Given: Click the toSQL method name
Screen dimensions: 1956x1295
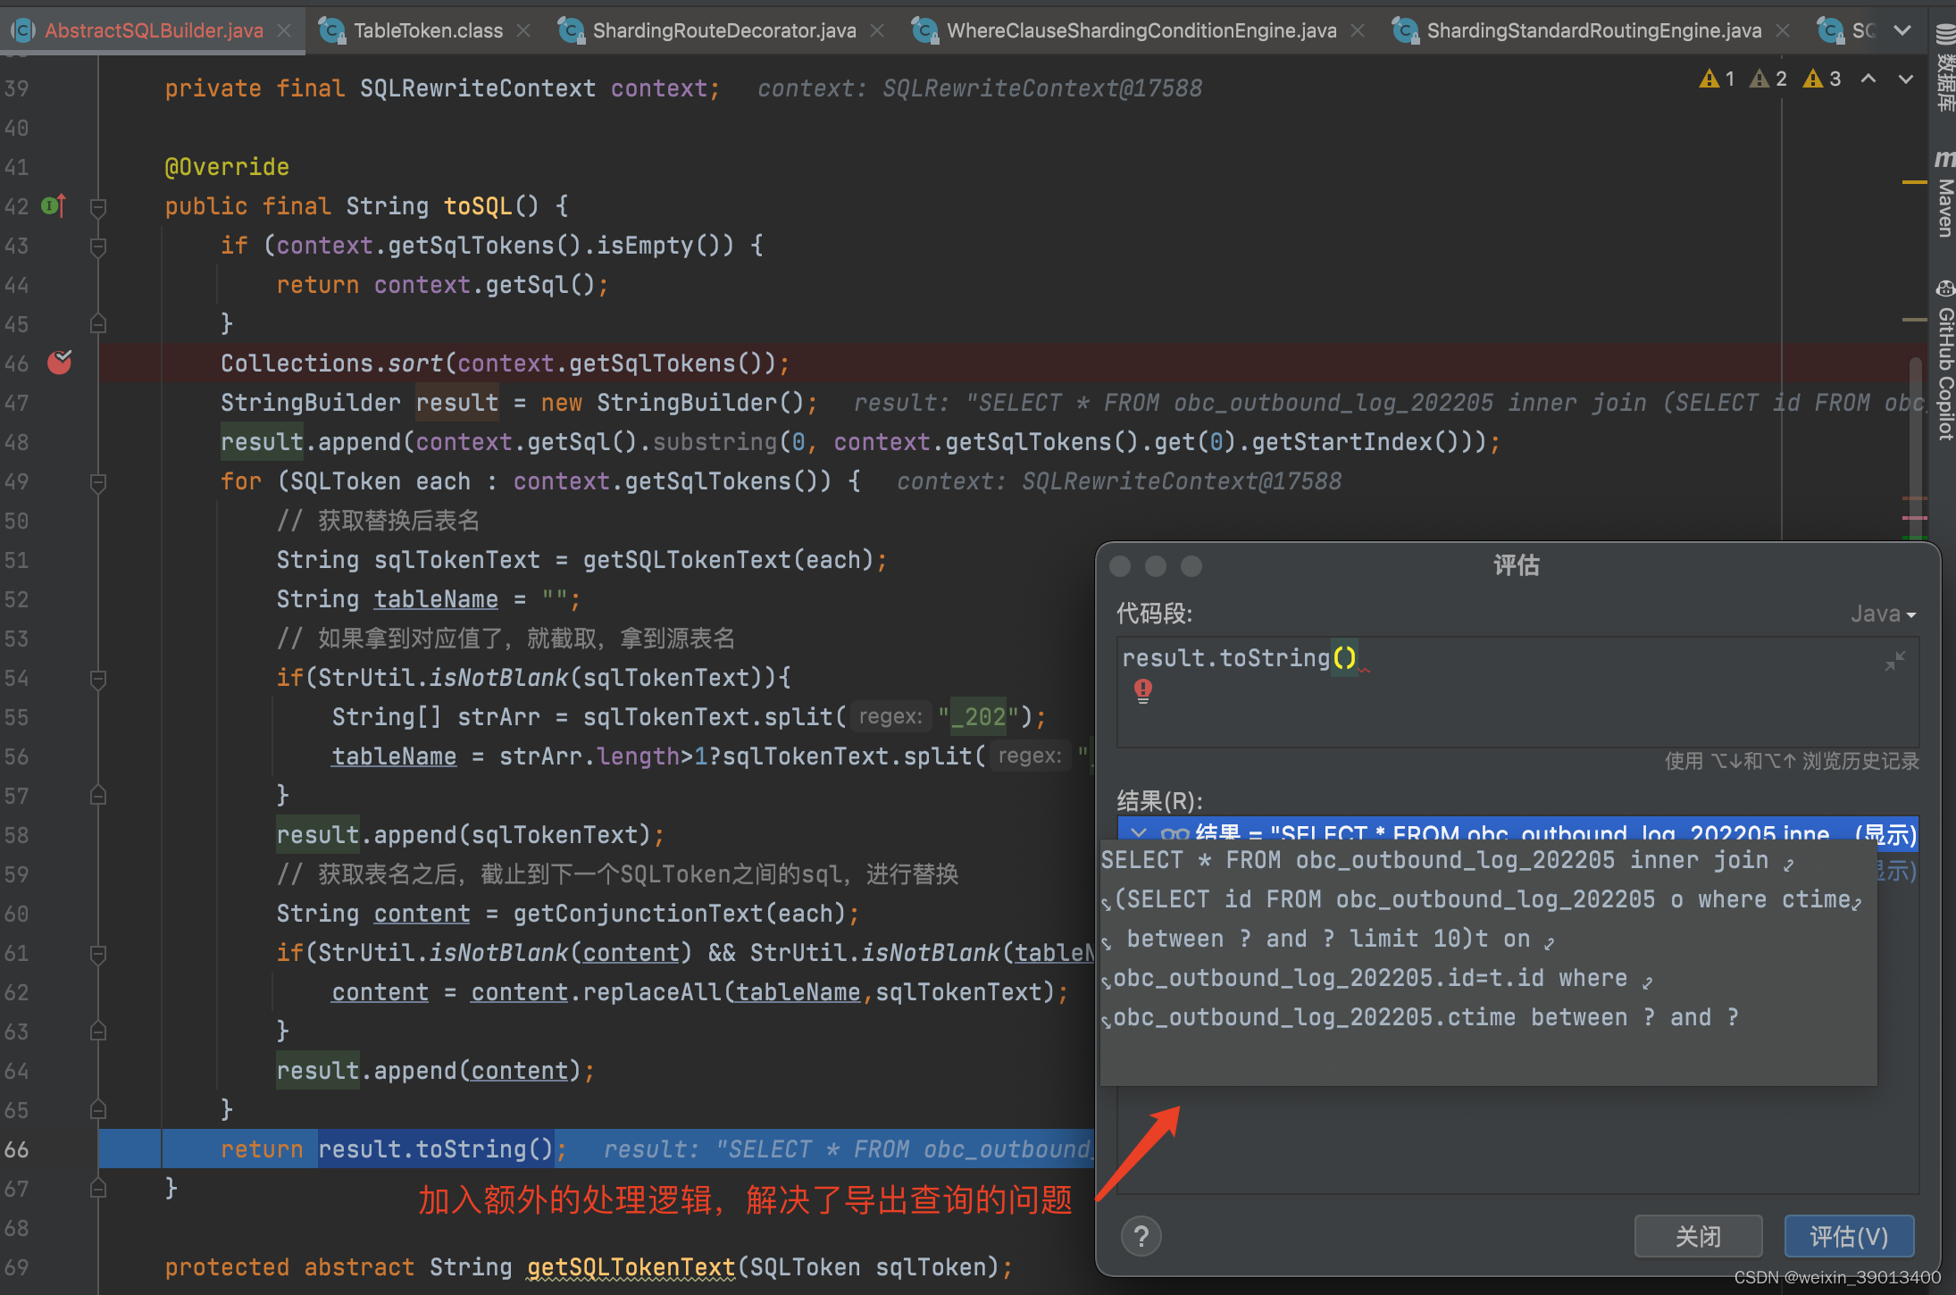Looking at the screenshot, I should point(478,206).
